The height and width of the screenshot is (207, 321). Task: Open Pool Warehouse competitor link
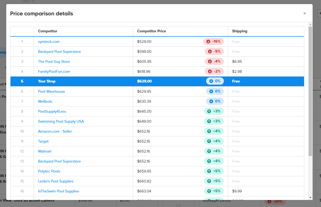[51, 91]
